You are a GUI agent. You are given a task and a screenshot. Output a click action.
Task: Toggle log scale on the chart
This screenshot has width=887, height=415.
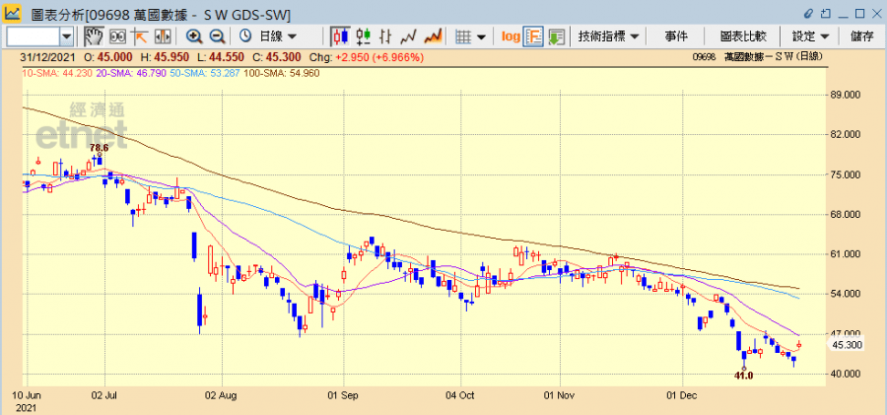click(510, 36)
